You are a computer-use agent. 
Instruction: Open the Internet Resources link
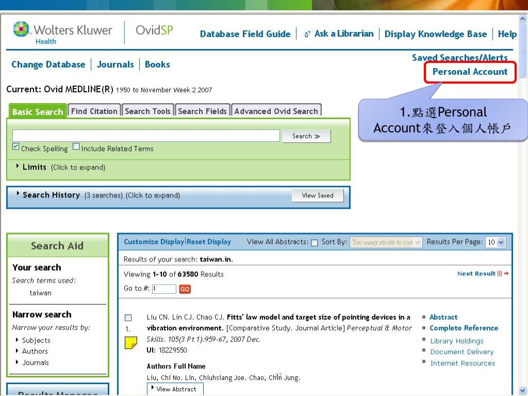(x=463, y=364)
